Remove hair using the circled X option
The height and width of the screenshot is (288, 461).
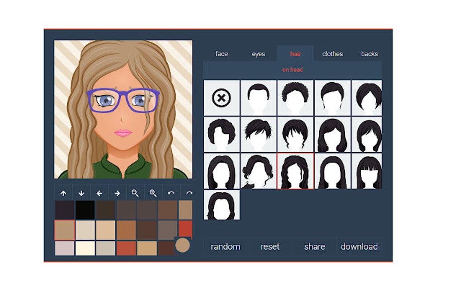(x=221, y=98)
